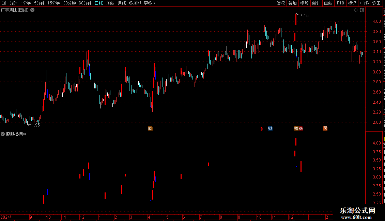Viewport: 385px width, 221px height.
Task: Click the 2024年 label on time axis
Action: click(x=7, y=217)
